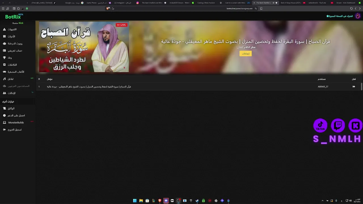This screenshot has height=204, width=363.
Task: Click the question icon beside احصل على الدعم
Action: 4,116
